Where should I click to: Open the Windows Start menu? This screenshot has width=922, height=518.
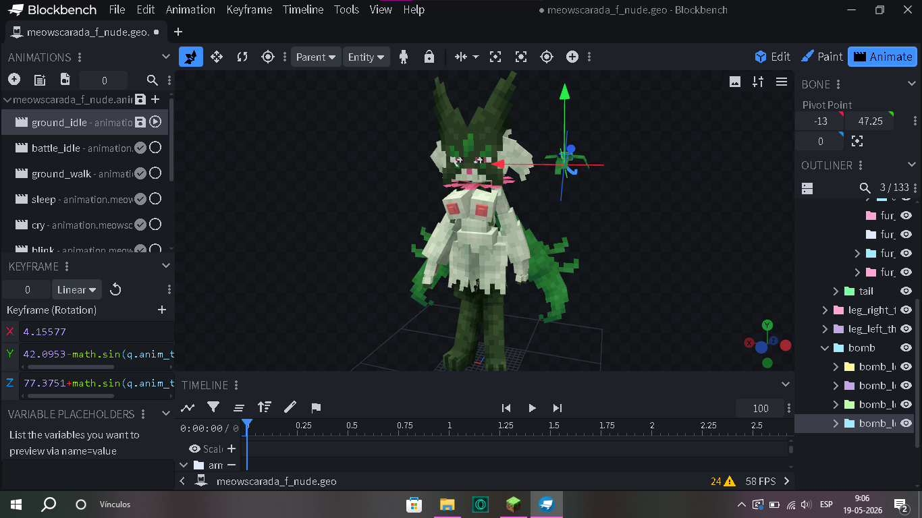tap(16, 504)
